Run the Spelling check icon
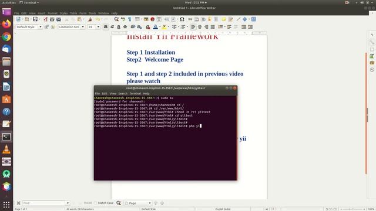This screenshot has height=211, width=376. pyautogui.click(x=123, y=19)
